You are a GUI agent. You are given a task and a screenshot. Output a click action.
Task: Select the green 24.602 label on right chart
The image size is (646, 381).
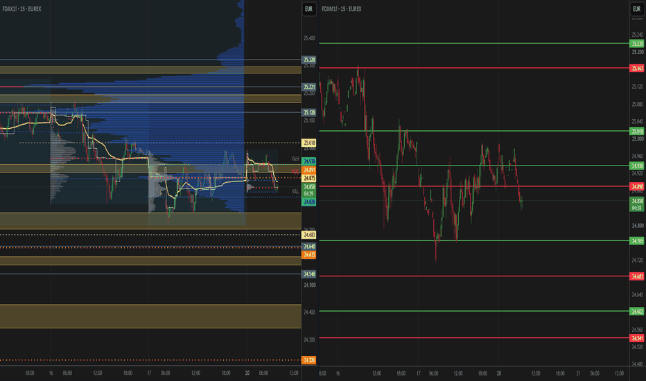tap(637, 312)
